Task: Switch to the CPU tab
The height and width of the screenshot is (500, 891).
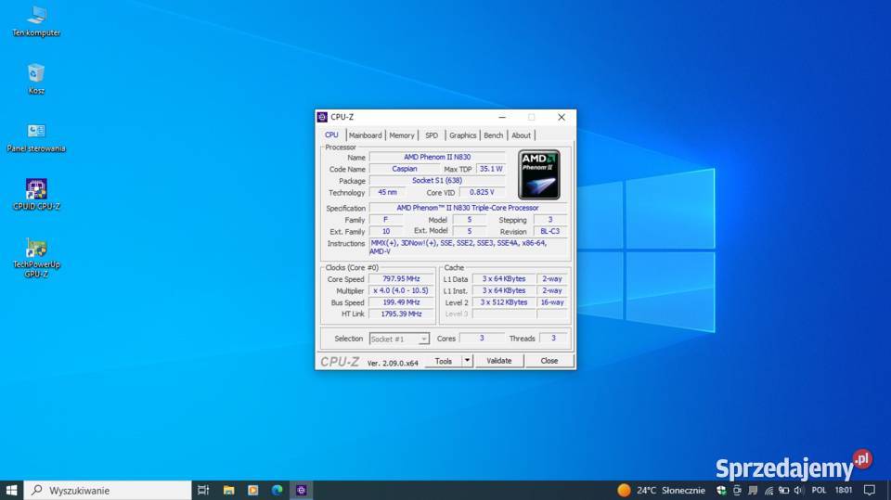Action: click(x=332, y=135)
